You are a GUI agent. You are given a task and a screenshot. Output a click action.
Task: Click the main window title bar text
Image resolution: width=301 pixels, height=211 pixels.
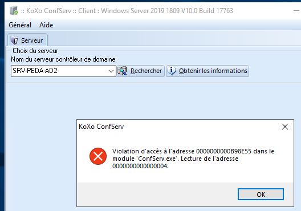(x=127, y=11)
